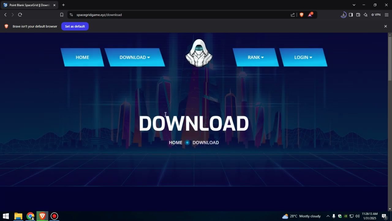Open the volume speaker tray icon
392x221 pixels.
coord(357,216)
